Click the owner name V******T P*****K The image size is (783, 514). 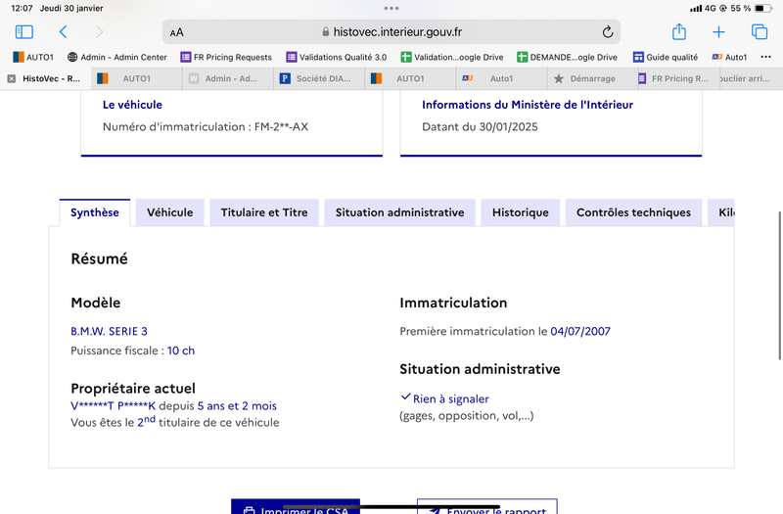[114, 405]
